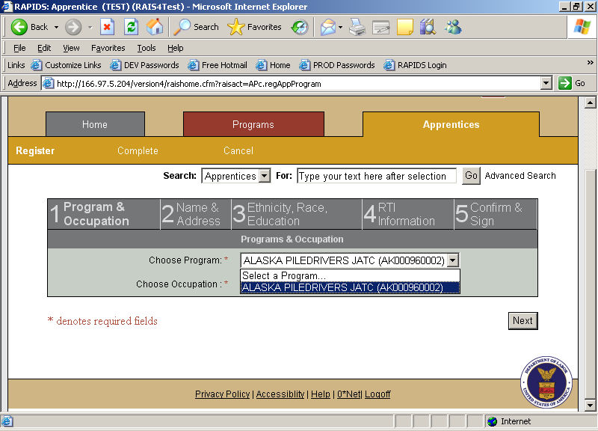Open the Privacy Policy link
Viewport: 598px width, 431px height.
[222, 394]
